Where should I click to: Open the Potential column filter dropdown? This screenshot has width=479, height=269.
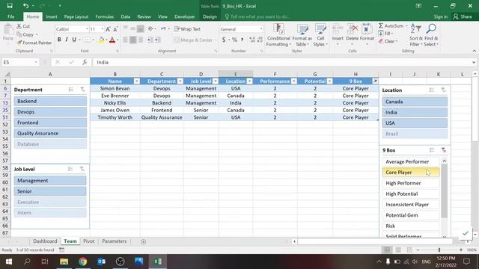pos(329,81)
